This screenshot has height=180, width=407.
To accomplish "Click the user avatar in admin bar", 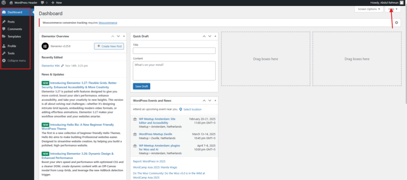I will tap(401, 2).
